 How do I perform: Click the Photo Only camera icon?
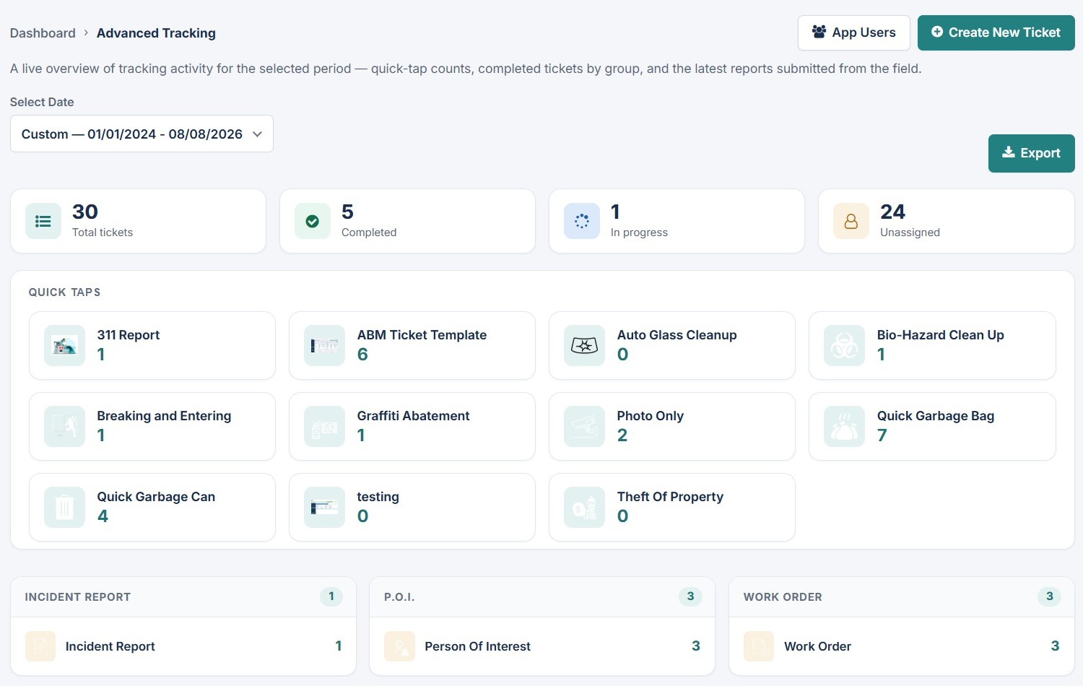tap(584, 427)
